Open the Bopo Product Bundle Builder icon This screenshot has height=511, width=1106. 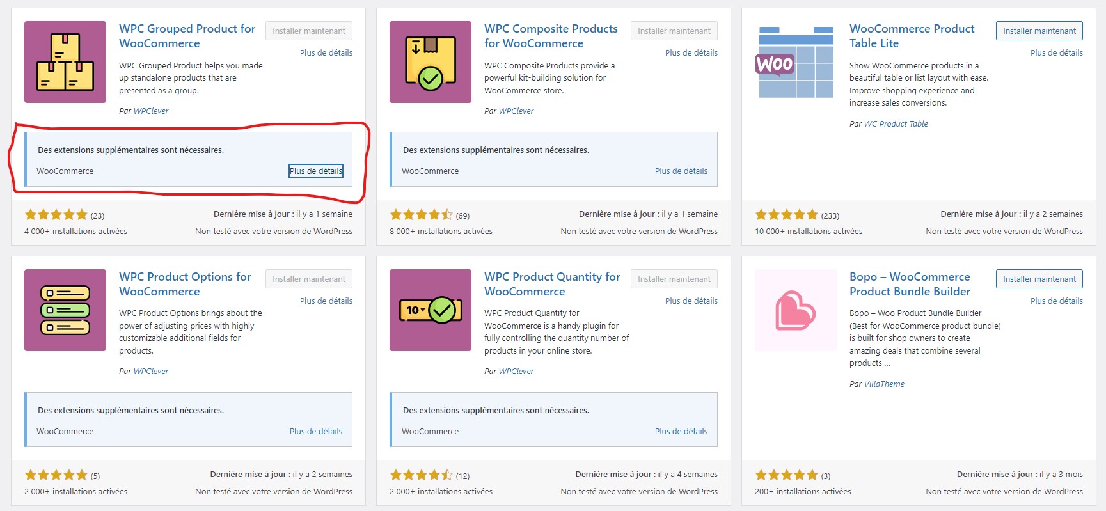796,310
